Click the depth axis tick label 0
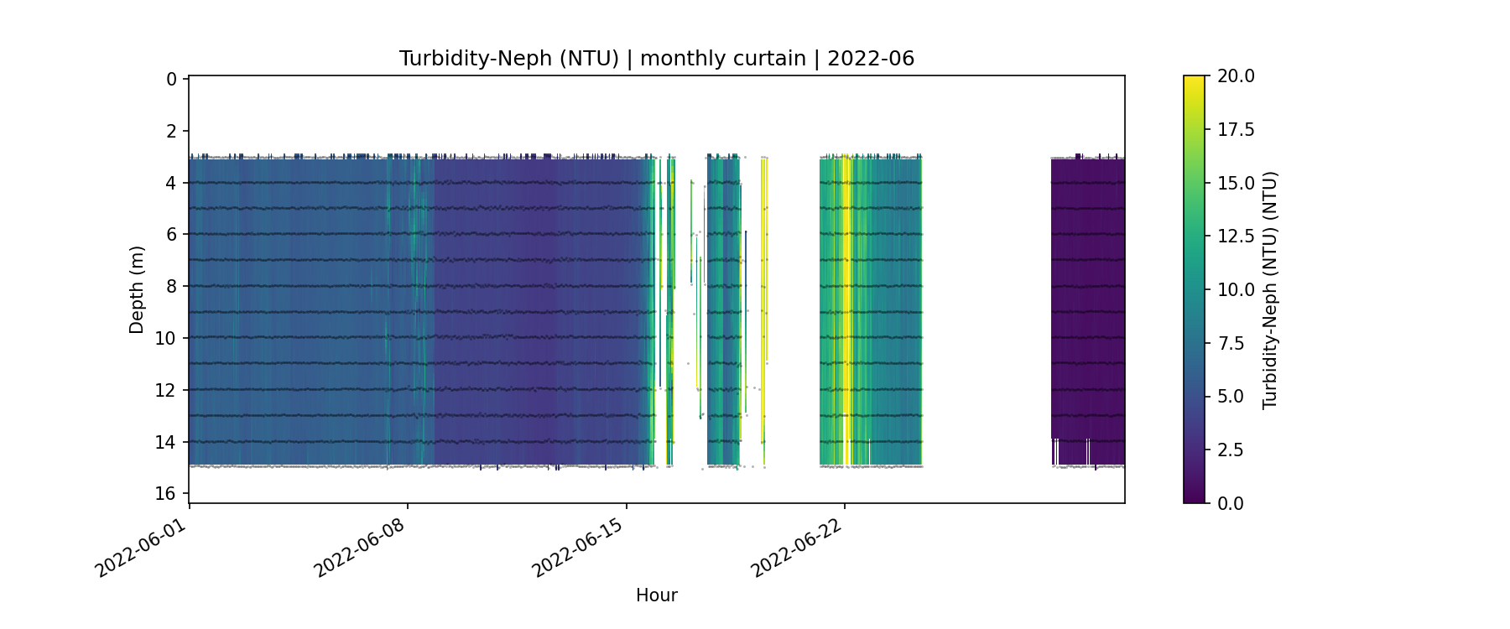 [x=172, y=79]
